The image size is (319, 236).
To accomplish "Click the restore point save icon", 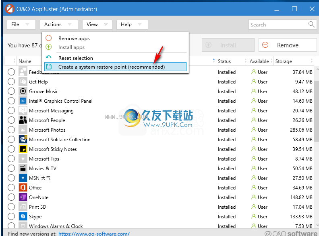I will tap(49, 67).
